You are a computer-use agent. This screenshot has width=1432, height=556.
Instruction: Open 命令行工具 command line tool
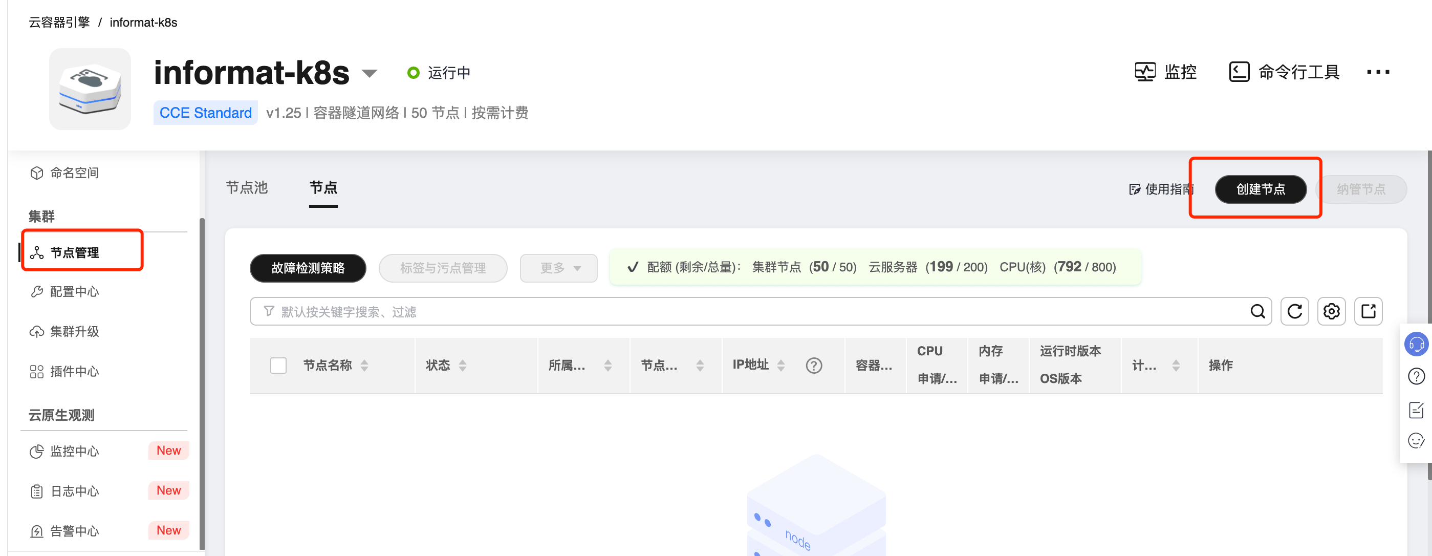tap(1284, 72)
